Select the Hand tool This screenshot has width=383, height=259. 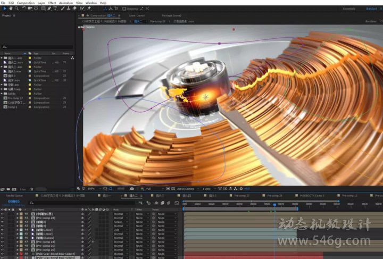pos(10,9)
